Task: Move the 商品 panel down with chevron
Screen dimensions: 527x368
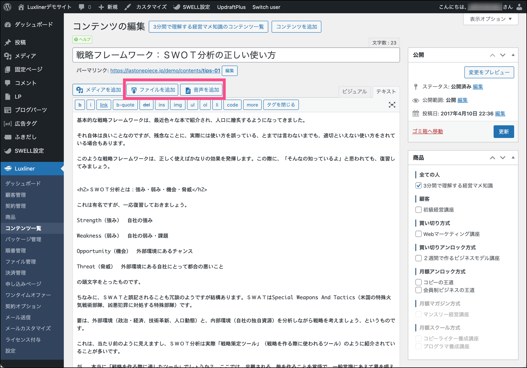Action: [x=502, y=158]
